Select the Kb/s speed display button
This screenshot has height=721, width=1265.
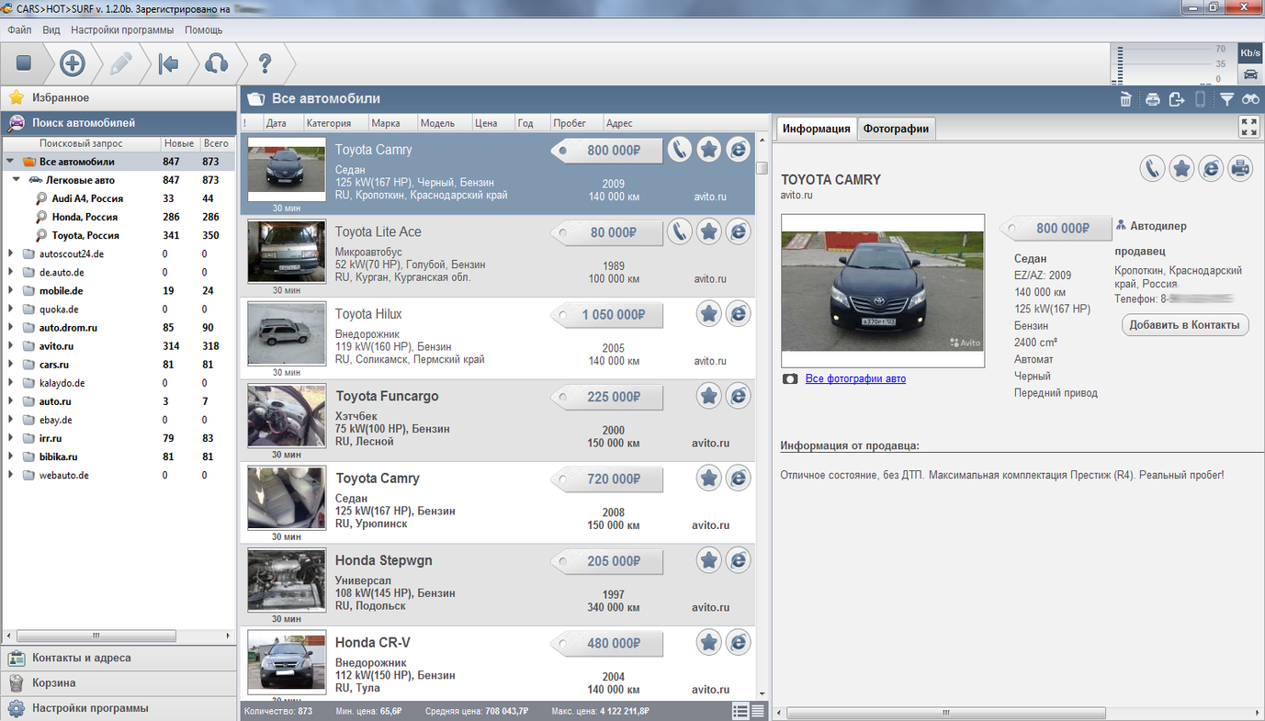pos(1250,53)
